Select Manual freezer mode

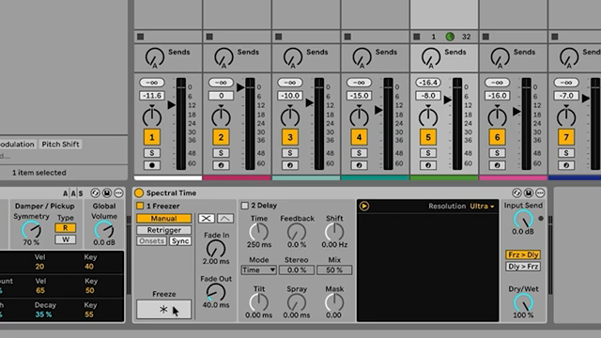(163, 219)
